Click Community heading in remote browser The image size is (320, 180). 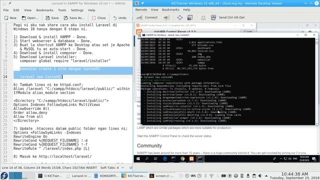[149, 145]
